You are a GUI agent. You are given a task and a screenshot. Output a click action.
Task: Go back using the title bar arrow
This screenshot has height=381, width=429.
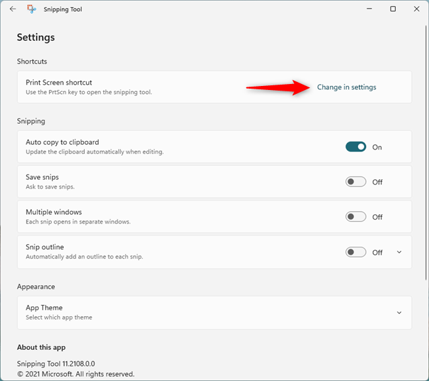tap(13, 9)
